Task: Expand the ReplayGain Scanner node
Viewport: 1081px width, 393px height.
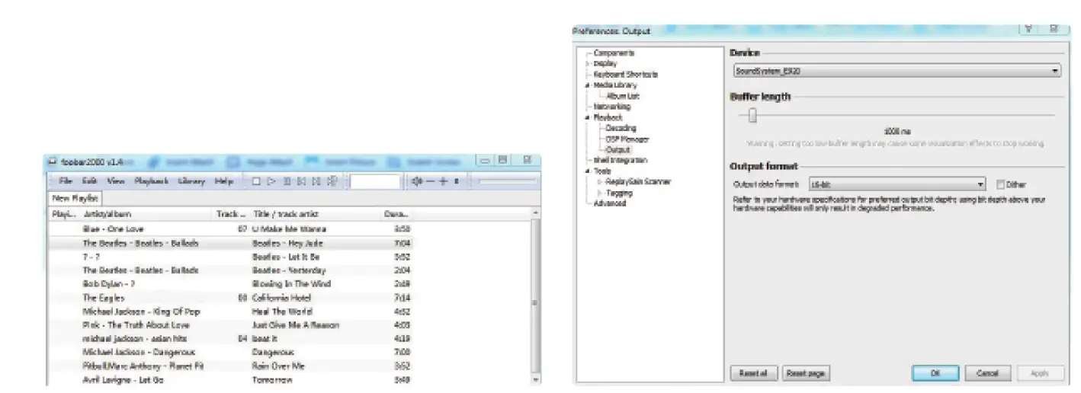Action: coord(600,182)
